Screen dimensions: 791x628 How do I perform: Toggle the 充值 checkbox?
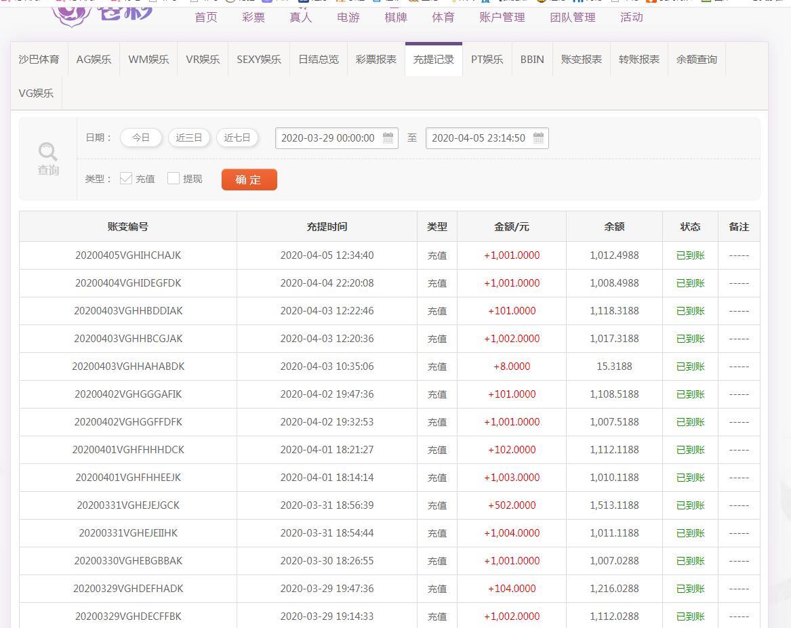pyautogui.click(x=126, y=178)
